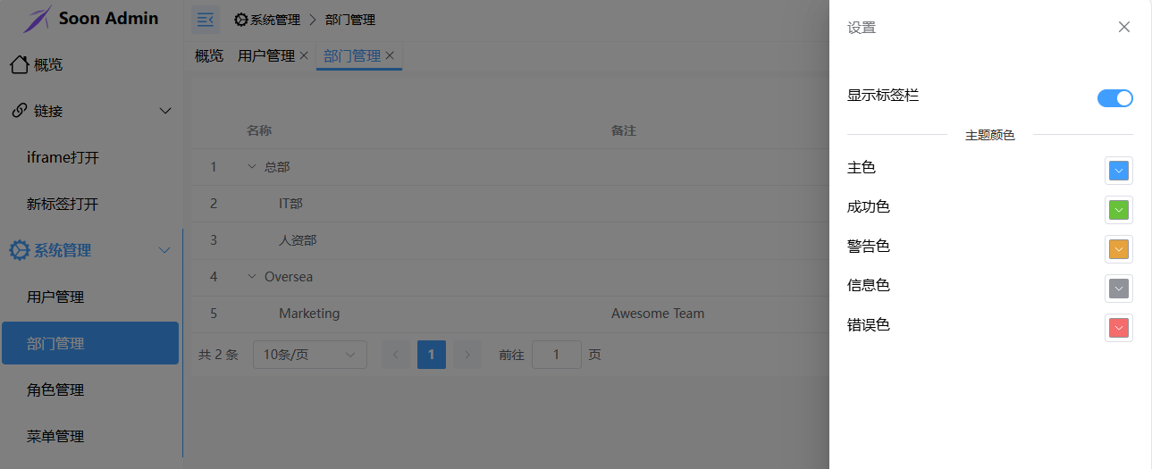Click the 主题颜色 section heading
Screen dimensions: 1152x469
pyautogui.click(x=990, y=135)
